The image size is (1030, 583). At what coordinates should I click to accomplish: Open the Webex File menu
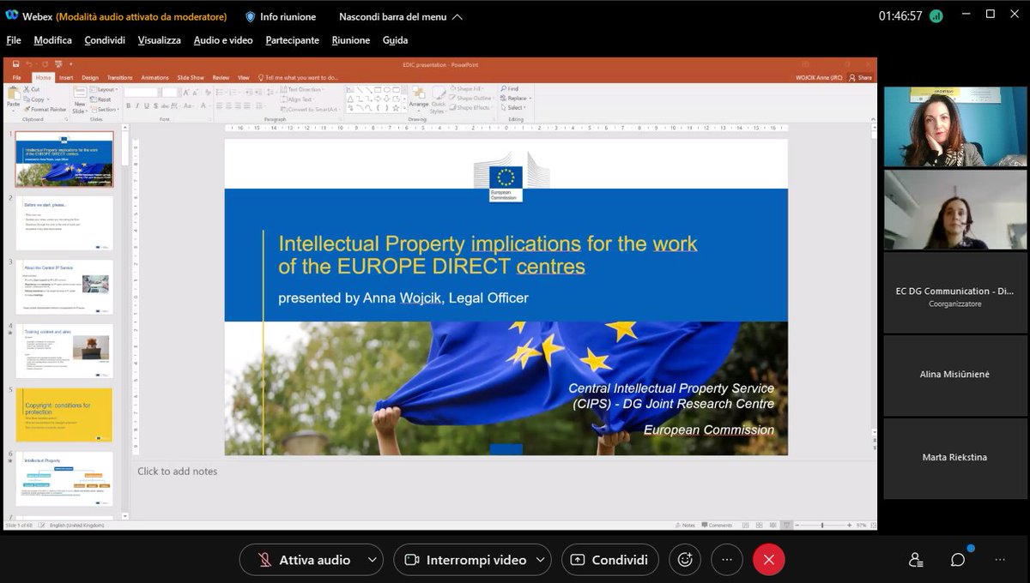coord(14,40)
